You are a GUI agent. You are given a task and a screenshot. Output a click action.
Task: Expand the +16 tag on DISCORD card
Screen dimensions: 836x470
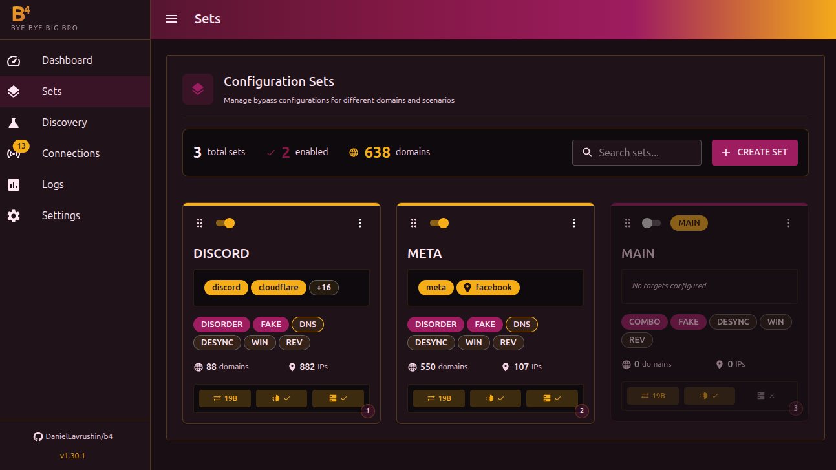point(324,287)
